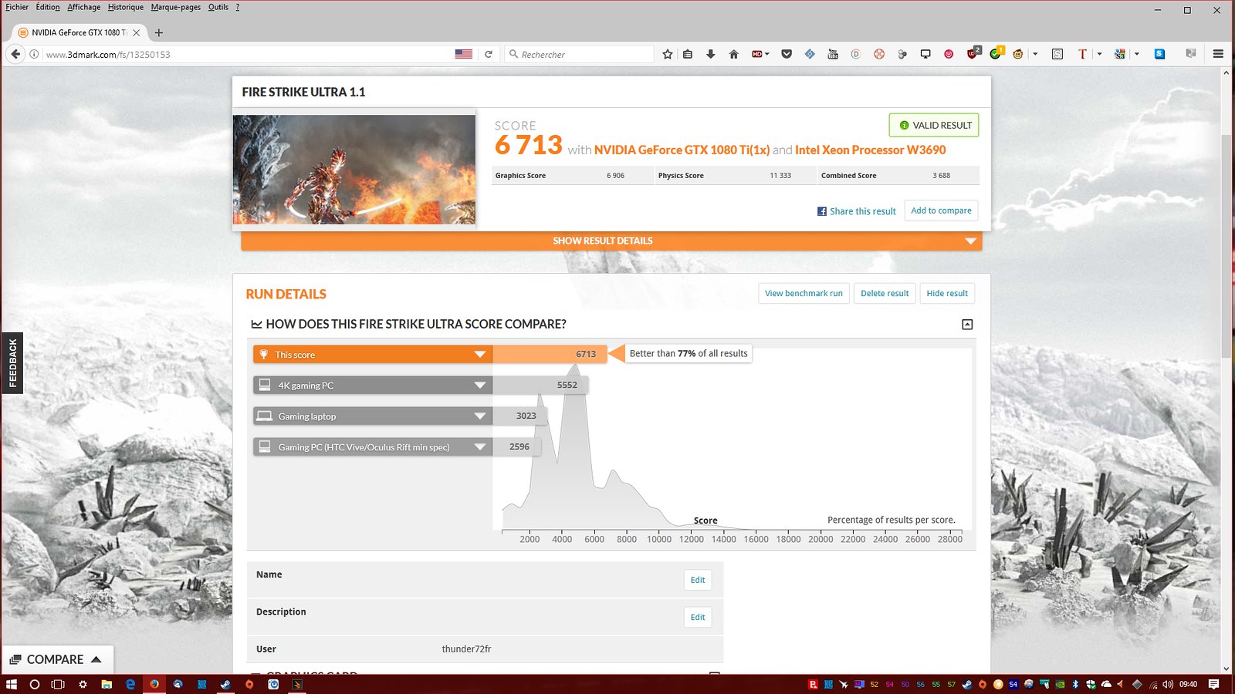
Task: Open the Windows Start menu
Action: click(12, 684)
